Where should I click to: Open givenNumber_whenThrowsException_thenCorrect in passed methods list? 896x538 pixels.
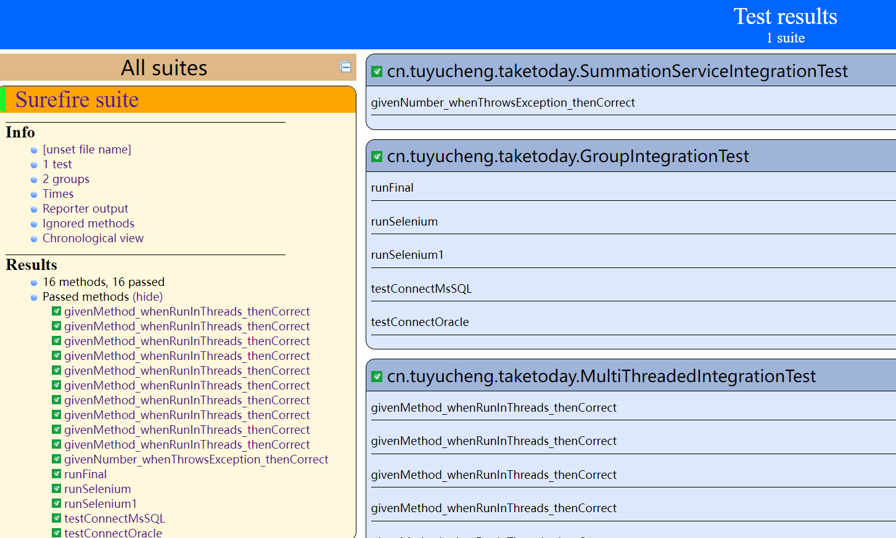[196, 459]
